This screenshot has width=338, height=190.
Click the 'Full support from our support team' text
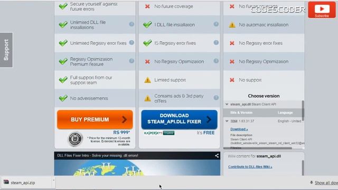(x=91, y=80)
